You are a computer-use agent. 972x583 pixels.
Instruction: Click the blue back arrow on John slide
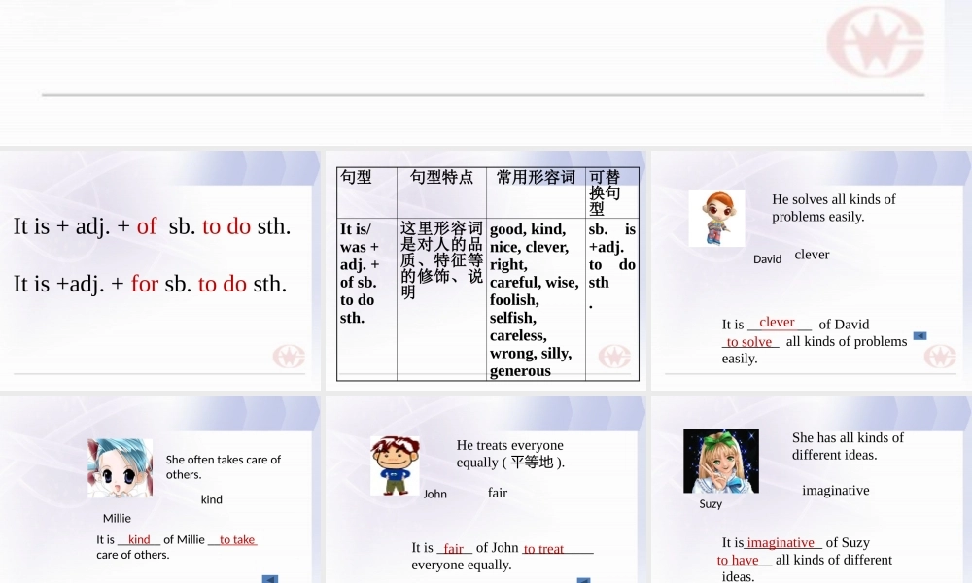(584, 580)
